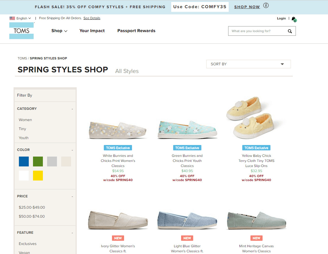This screenshot has height=254, width=328.
Task: Open the English language dropdown
Action: coord(24,18)
